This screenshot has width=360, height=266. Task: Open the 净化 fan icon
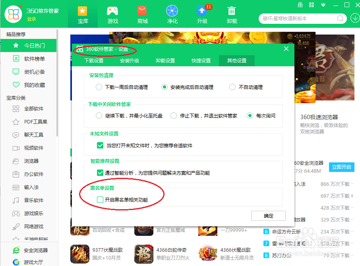[x=172, y=11]
